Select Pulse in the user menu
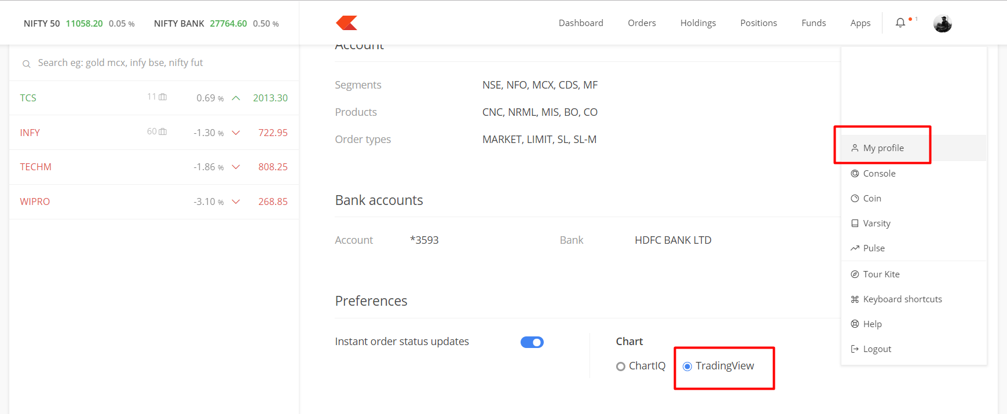Screen dimensions: 1007x414 (914, 248)
